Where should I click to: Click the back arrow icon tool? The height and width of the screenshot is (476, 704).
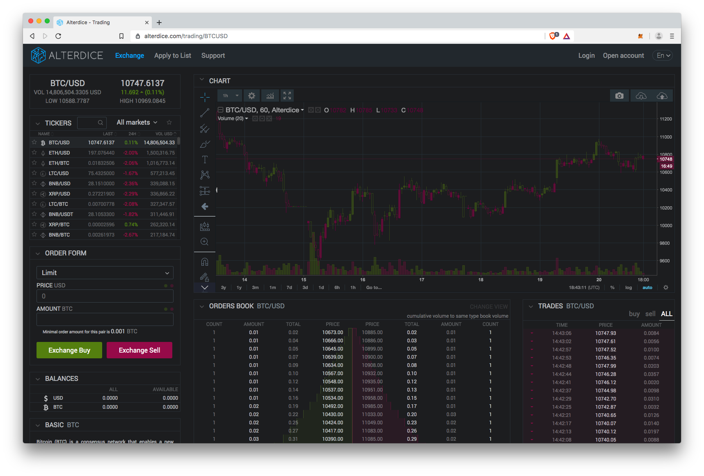click(205, 206)
